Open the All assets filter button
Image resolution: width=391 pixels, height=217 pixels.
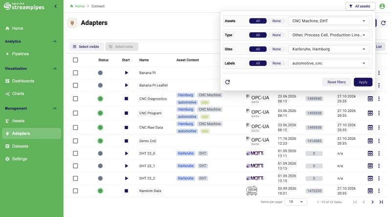click(360, 6)
